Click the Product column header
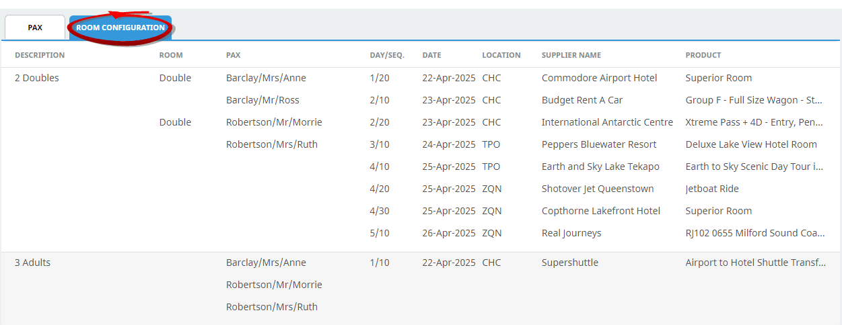842x325 pixels. tap(703, 55)
